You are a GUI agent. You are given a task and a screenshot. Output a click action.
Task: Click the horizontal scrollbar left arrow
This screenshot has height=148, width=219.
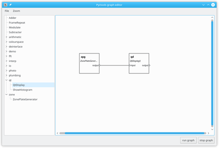click(x=57, y=133)
